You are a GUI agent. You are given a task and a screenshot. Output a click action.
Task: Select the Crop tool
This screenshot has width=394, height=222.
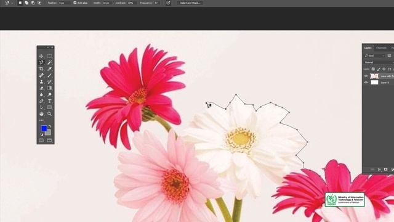click(41, 68)
